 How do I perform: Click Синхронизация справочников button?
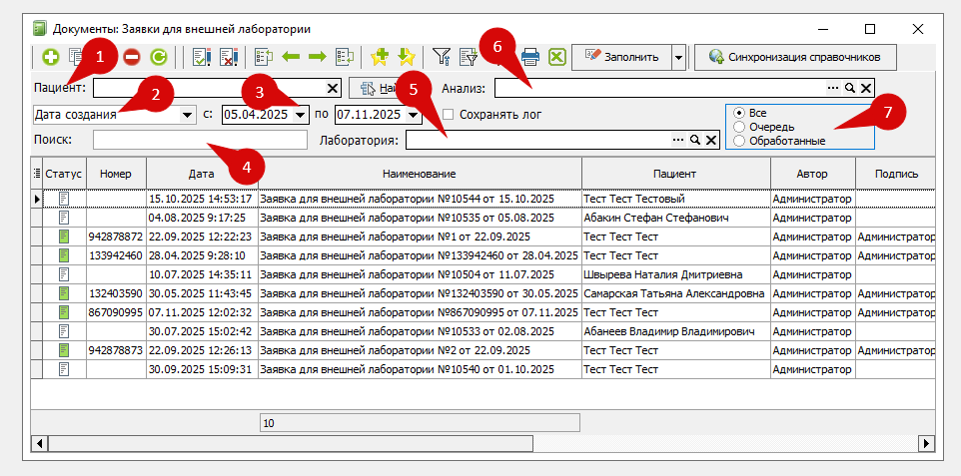click(x=795, y=57)
